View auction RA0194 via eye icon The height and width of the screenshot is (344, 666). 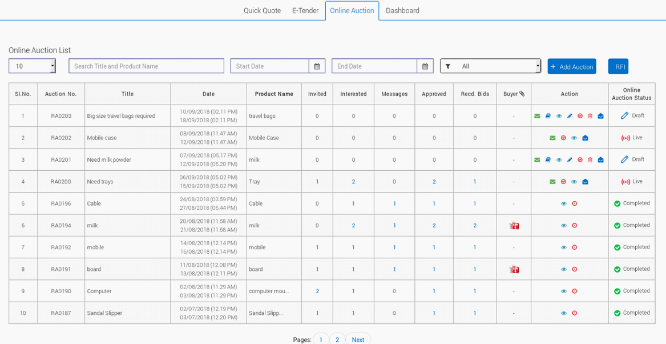[564, 225]
